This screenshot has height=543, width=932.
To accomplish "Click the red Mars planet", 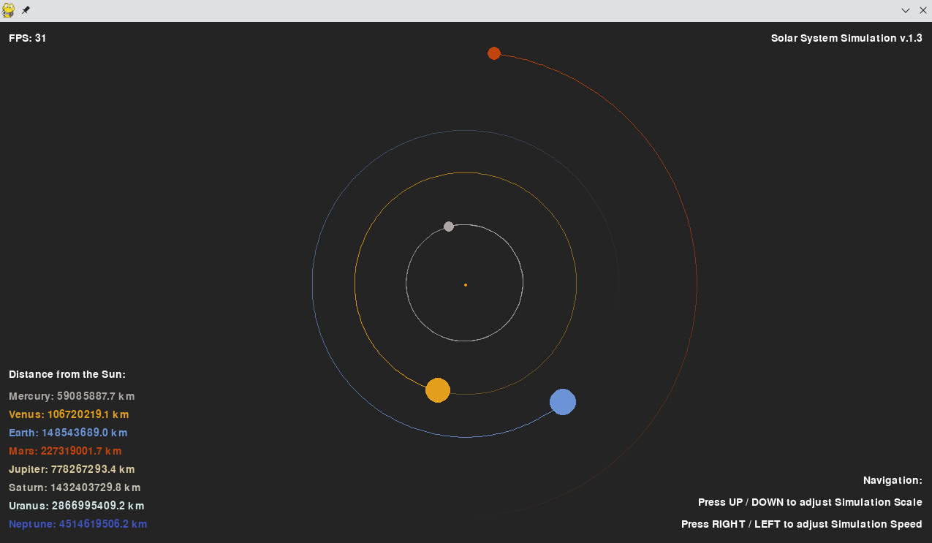I will (494, 53).
